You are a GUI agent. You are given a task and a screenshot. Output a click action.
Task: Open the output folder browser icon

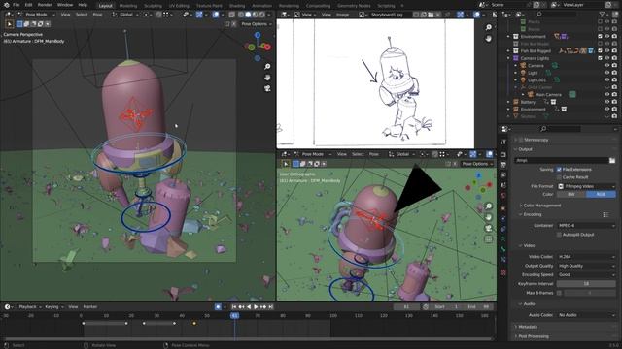pos(612,160)
